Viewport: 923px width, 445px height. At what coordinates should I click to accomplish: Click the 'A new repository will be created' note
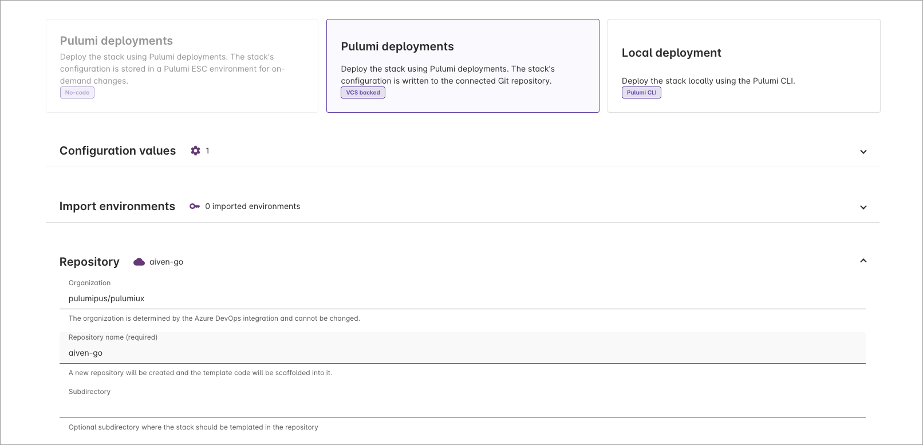(x=200, y=373)
